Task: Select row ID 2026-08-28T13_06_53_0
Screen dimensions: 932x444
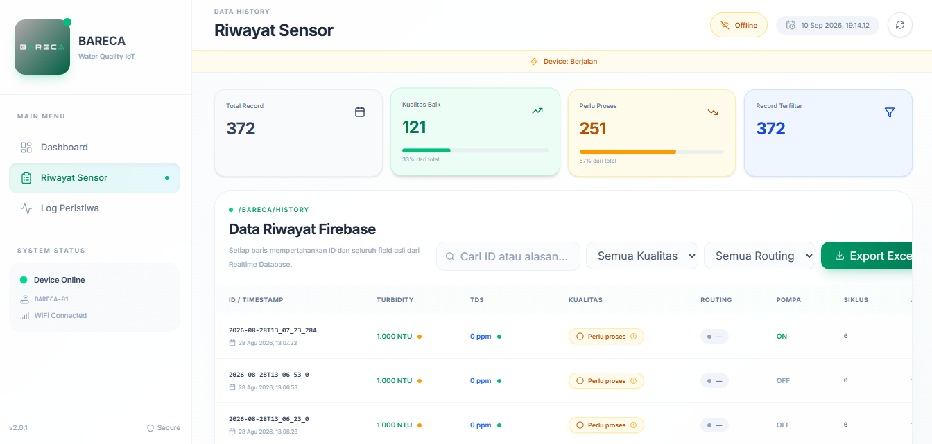Action: point(269,375)
